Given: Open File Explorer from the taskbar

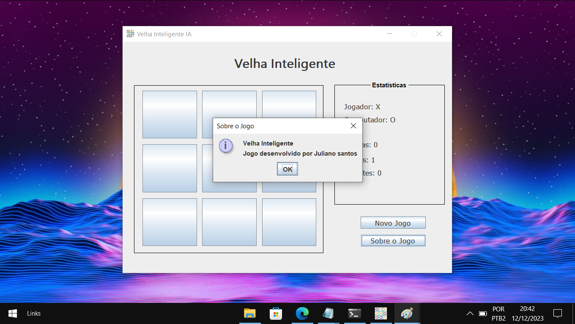Looking at the screenshot, I should point(250,313).
